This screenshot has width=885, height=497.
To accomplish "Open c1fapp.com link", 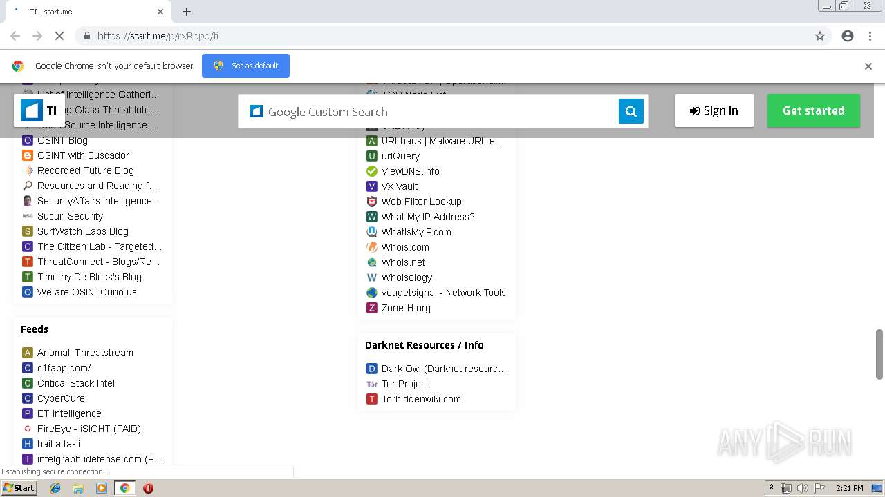I will pos(64,368).
